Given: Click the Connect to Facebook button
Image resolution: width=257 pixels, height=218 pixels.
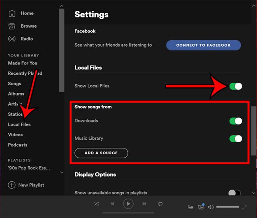Looking at the screenshot, I should [x=203, y=45].
